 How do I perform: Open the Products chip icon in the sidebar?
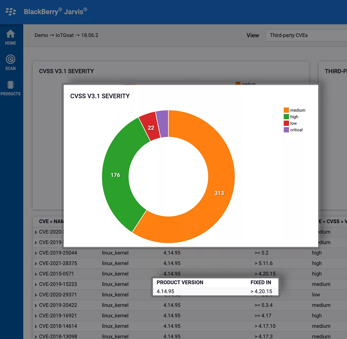[x=11, y=85]
